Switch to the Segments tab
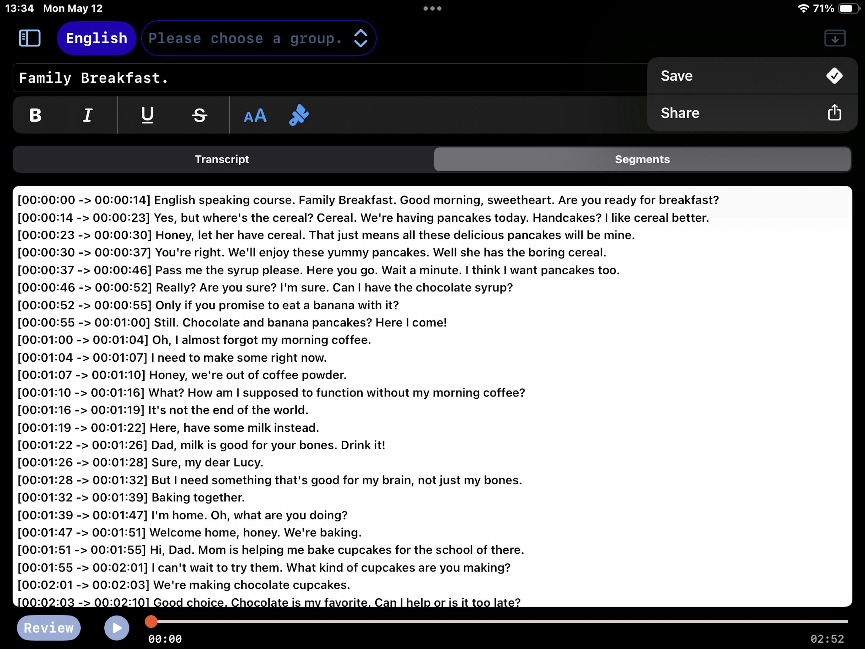This screenshot has width=865, height=649. click(642, 159)
